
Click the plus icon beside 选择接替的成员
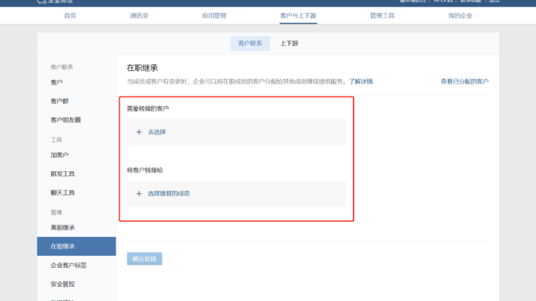click(139, 193)
